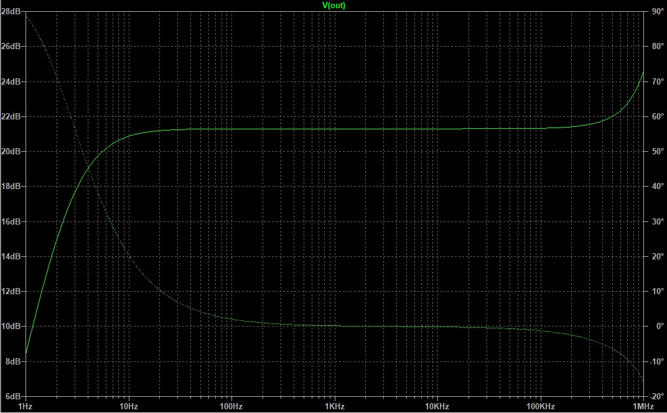This screenshot has height=413, width=667.
Task: Click the 20dB magnitude axis label
Action: 12,152
